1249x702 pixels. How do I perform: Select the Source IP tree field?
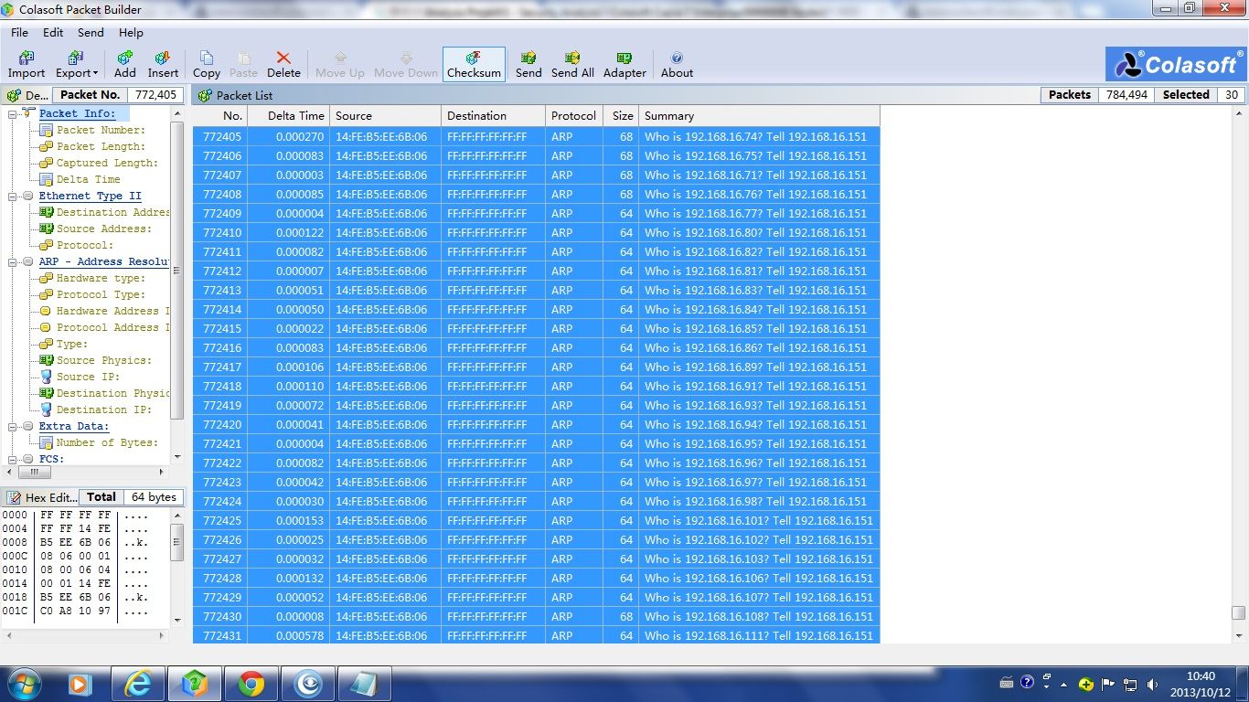(x=88, y=377)
